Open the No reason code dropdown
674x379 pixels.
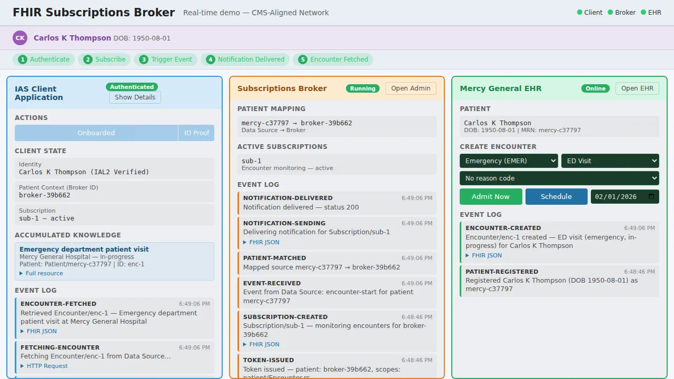coord(559,178)
